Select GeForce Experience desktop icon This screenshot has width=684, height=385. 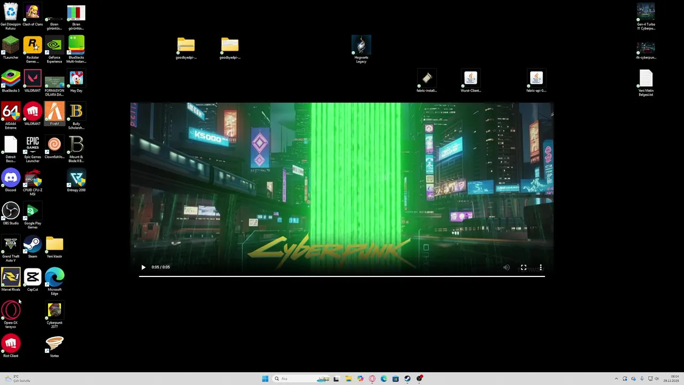[x=55, y=50]
